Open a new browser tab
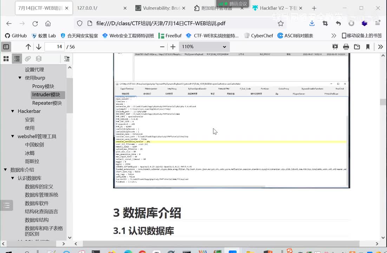The width and height of the screenshot is (387, 253). click(x=314, y=8)
